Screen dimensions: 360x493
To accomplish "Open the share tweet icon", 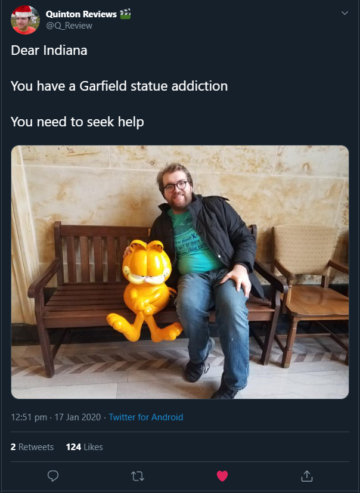I will point(307,476).
